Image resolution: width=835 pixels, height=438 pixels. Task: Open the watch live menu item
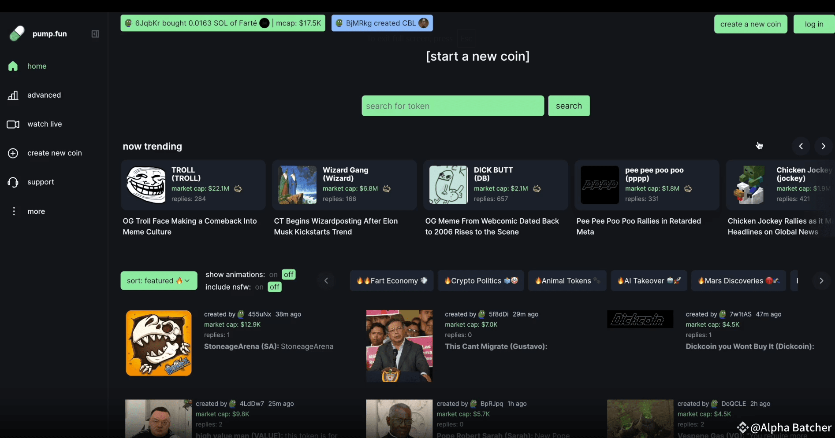pyautogui.click(x=45, y=124)
